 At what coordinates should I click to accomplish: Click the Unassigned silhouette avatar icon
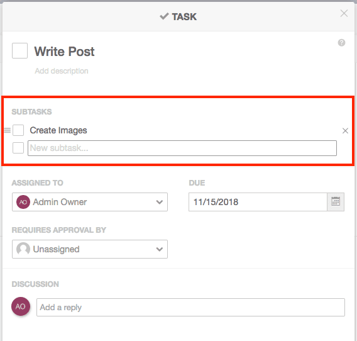23,249
